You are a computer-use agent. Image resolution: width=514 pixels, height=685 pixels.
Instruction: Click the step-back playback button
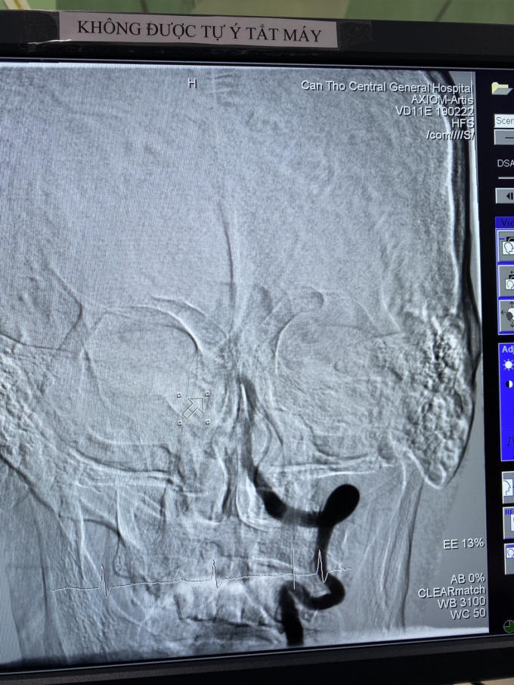coord(505,196)
